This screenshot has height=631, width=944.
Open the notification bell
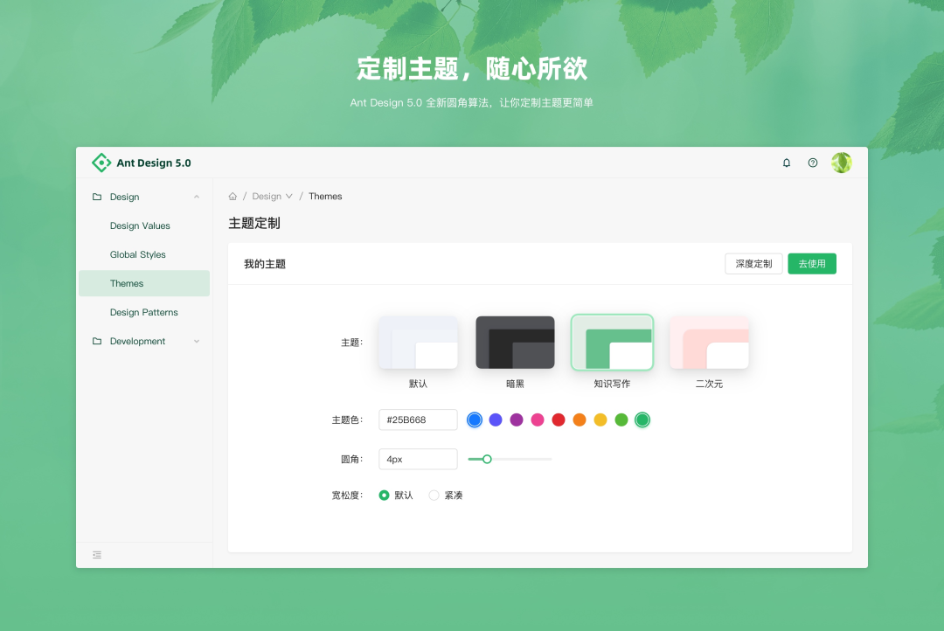787,163
